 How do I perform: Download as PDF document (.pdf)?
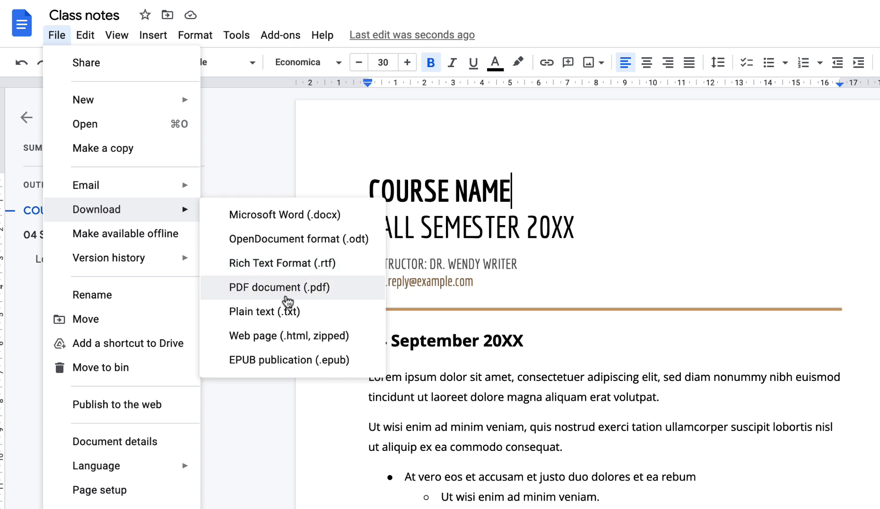[293, 287]
